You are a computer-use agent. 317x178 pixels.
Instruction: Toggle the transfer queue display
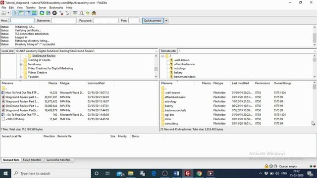click(x=34, y=13)
